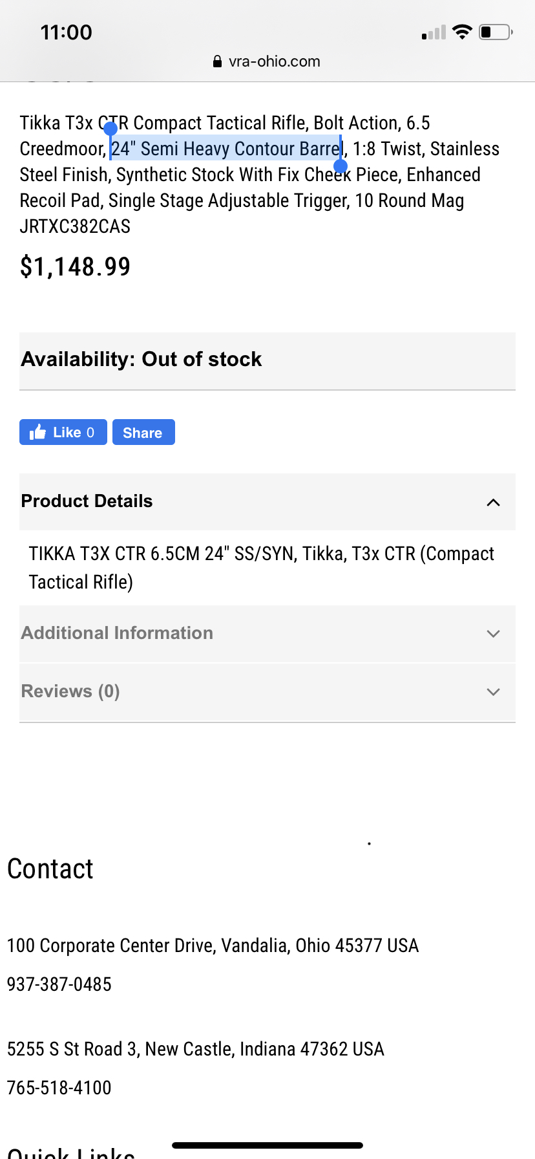The image size is (535, 1159).
Task: Open the Reviews (0) section header
Action: (x=267, y=692)
